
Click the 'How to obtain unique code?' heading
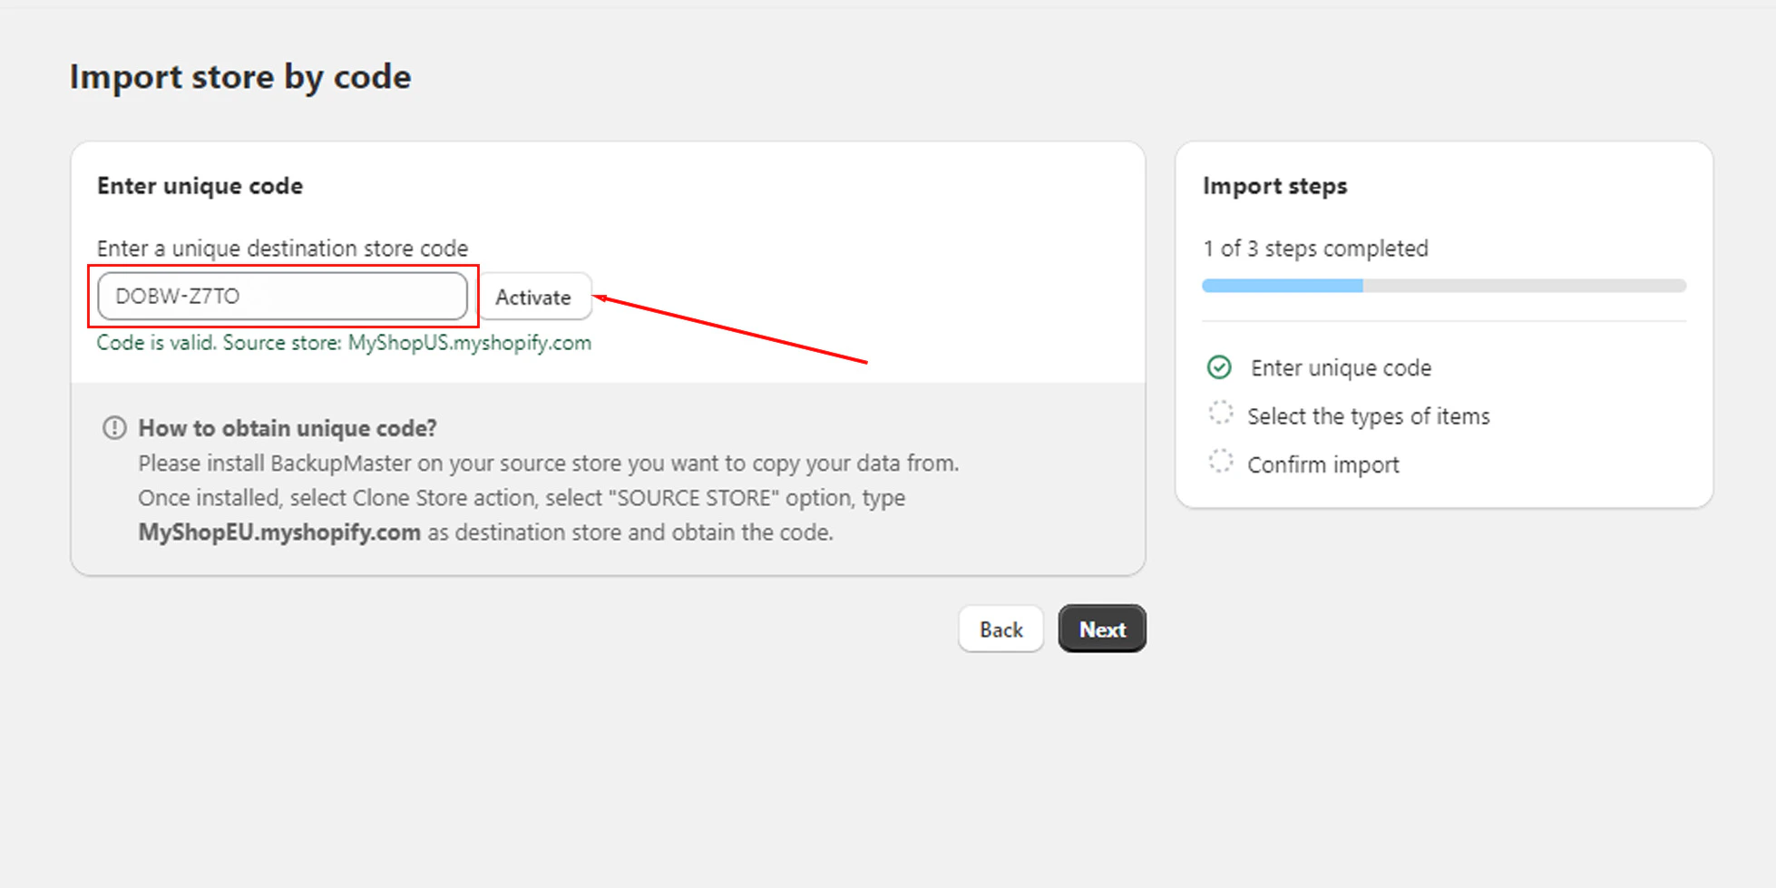(288, 428)
